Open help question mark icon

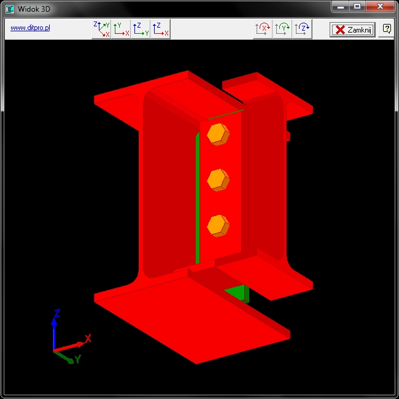pos(387,29)
